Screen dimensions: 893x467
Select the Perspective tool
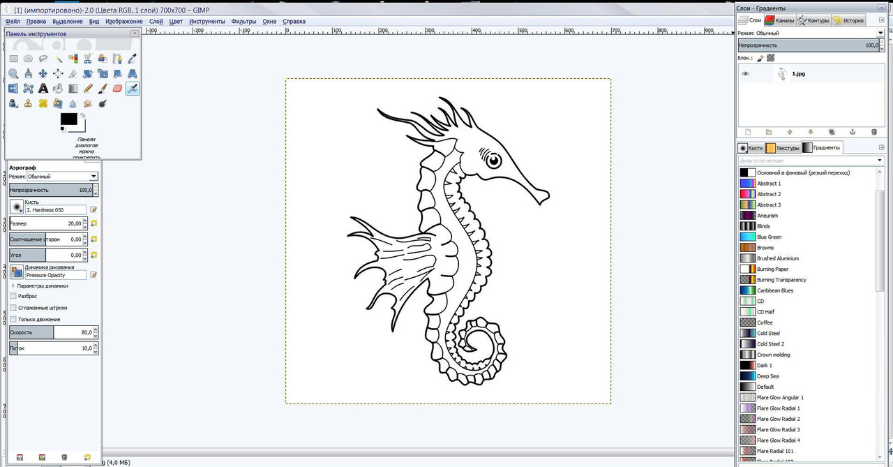(x=133, y=73)
